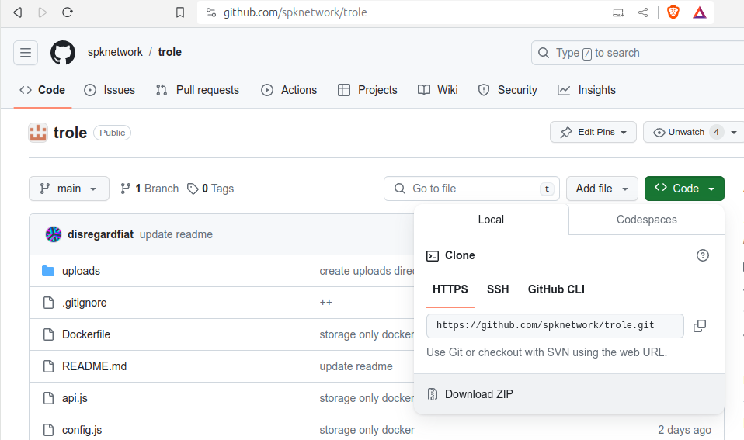Open the uploads folder
744x440 pixels.
pos(81,271)
